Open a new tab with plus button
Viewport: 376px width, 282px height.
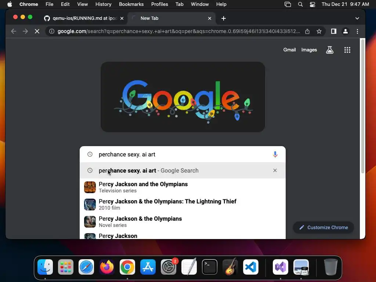[224, 18]
